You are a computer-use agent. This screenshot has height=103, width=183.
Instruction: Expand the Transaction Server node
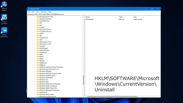[x=36, y=29]
